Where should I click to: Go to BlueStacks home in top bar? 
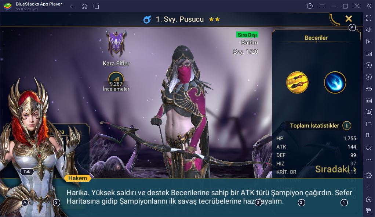(x=84, y=6)
